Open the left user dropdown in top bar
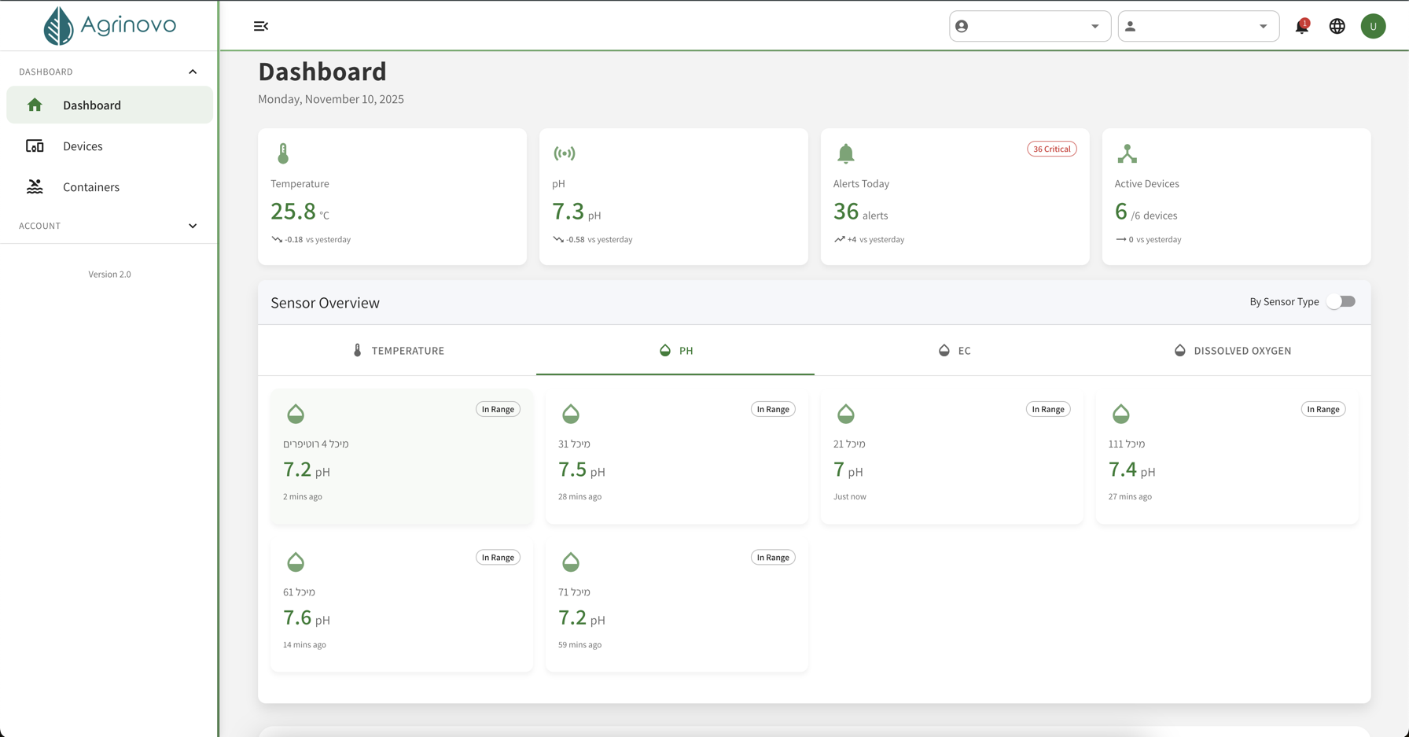This screenshot has width=1409, height=737. click(x=1030, y=26)
